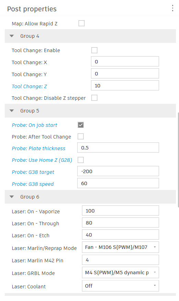Click the Tool Change: X field
The height and width of the screenshot is (301, 179).
coord(125,61)
